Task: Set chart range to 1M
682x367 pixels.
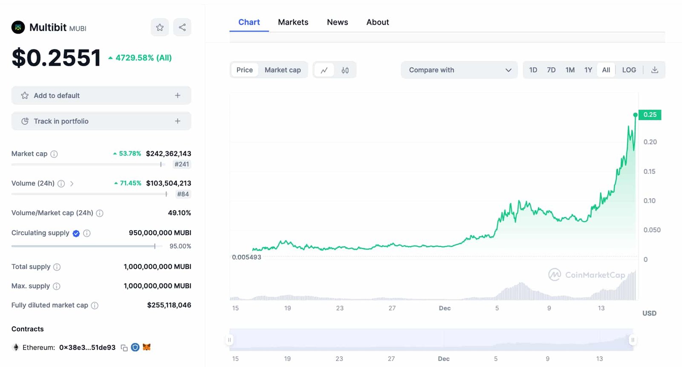Action: pyautogui.click(x=570, y=70)
